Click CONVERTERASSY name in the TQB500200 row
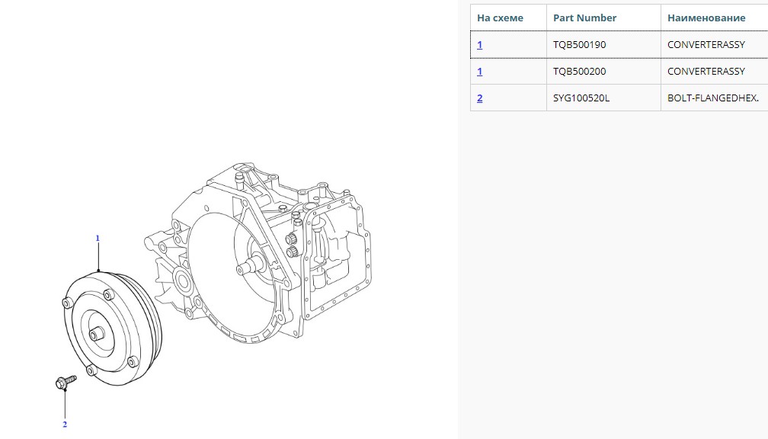This screenshot has width=768, height=439. [706, 71]
